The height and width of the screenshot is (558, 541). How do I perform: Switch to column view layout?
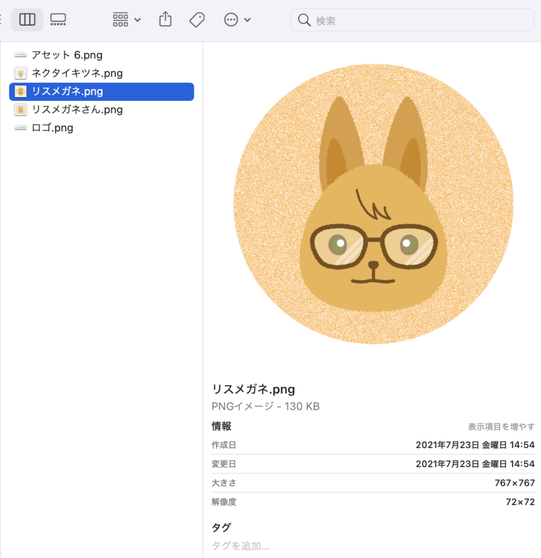click(x=27, y=19)
